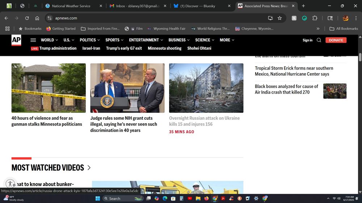Screen dimensions: 362x203
Task: Switch to National Weather Service tab
Action: click(x=71, y=6)
